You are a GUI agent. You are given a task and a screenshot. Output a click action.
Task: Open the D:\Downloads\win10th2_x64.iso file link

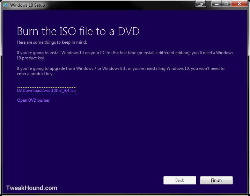click(x=46, y=90)
